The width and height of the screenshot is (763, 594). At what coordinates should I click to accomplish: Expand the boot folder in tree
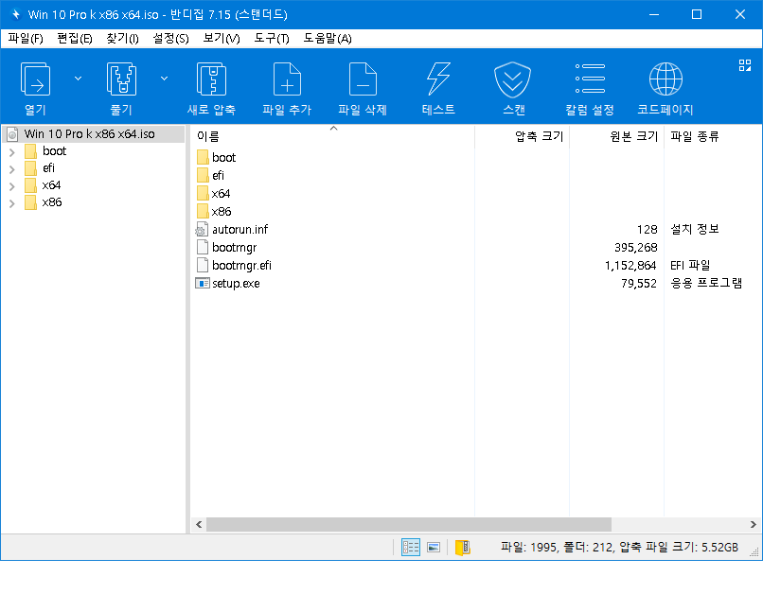(12, 152)
